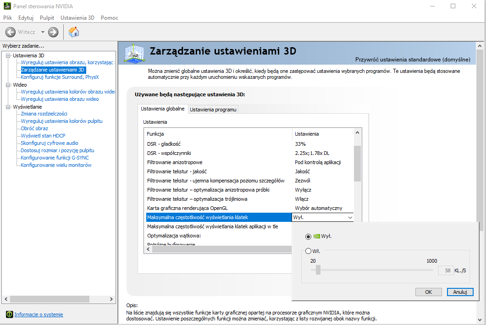
Task: Click the settings list vertical scrollbar thumb
Action: pyautogui.click(x=357, y=164)
